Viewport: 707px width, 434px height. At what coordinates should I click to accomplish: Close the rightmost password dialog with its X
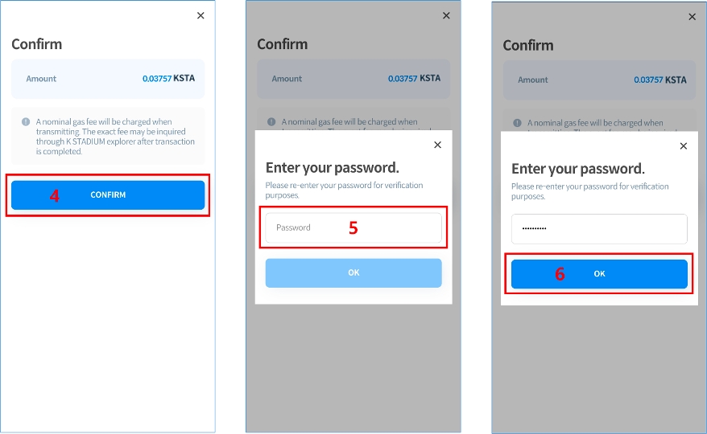[684, 145]
